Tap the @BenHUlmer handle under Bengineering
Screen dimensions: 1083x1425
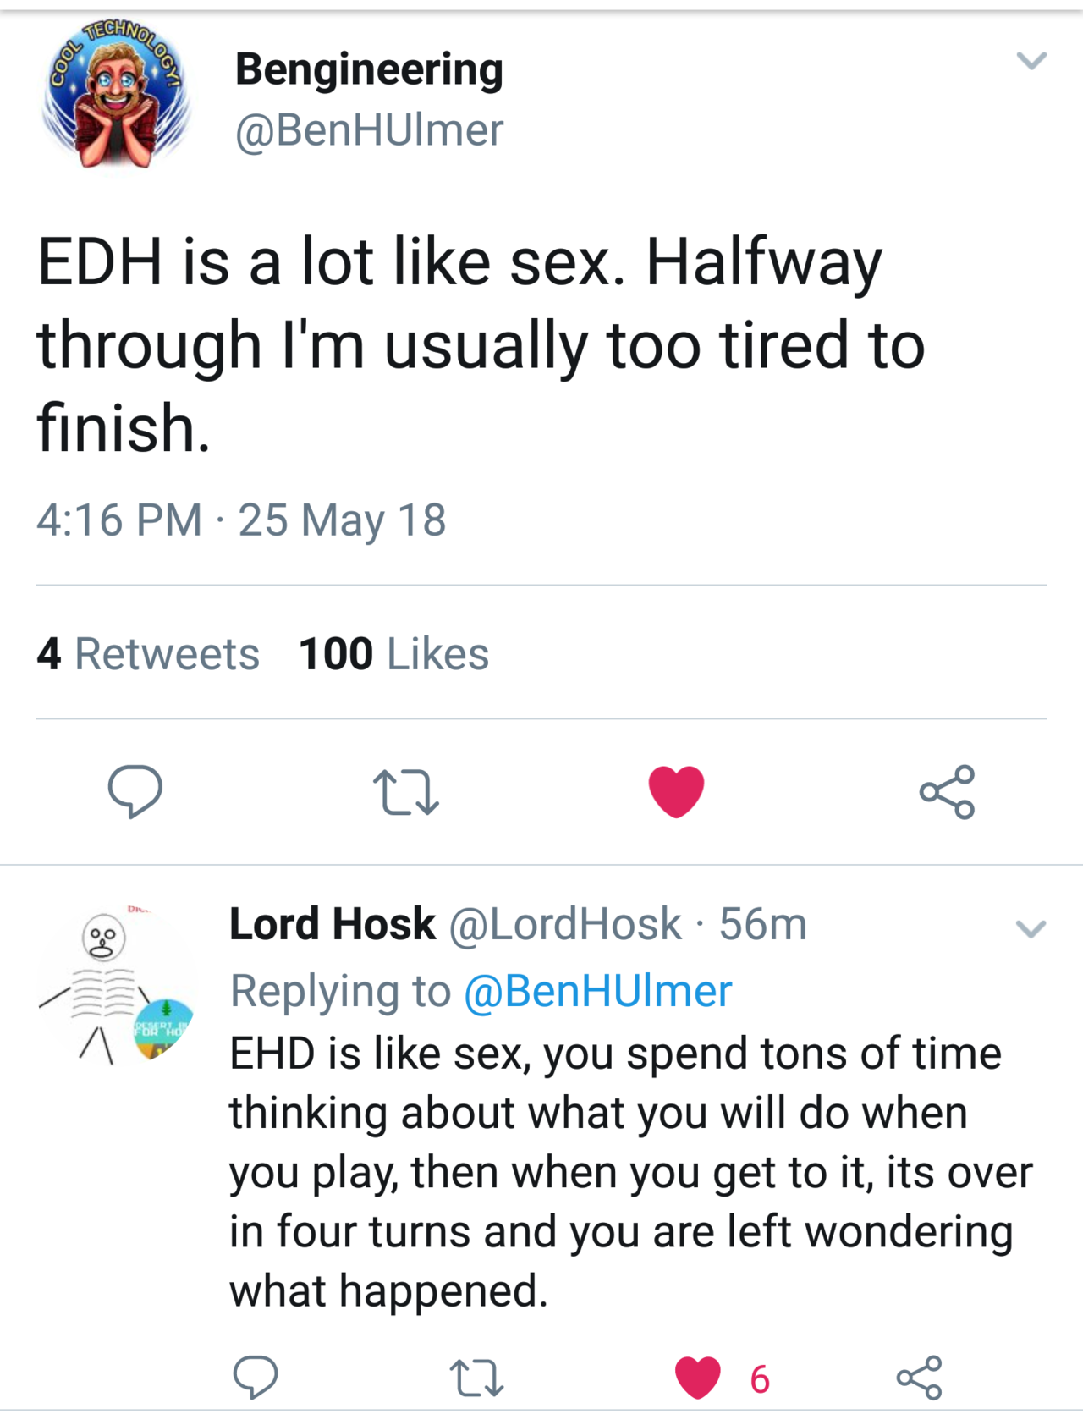point(369,129)
